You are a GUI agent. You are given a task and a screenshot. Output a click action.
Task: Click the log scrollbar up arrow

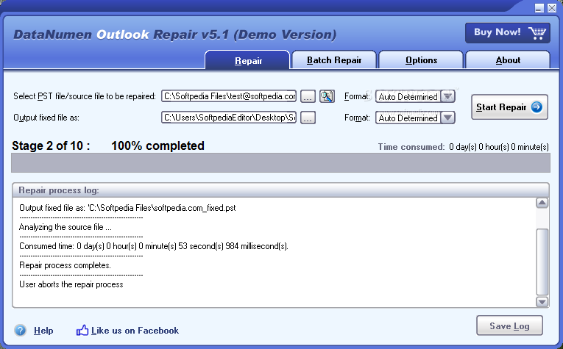542,203
